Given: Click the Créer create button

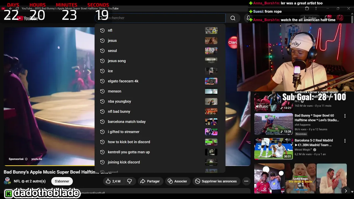Looking at the screenshot, I should point(309,18).
